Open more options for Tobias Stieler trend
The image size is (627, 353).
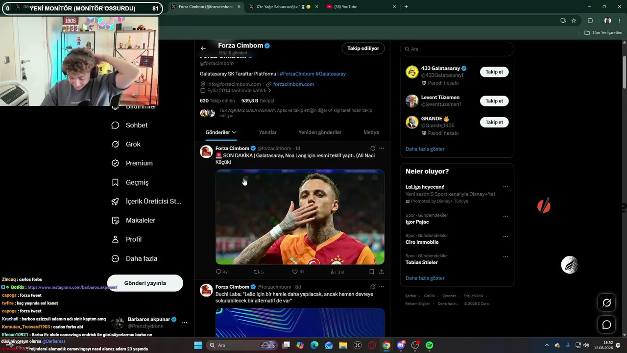click(506, 256)
